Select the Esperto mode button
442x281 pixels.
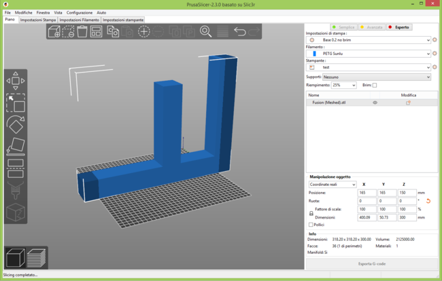[399, 27]
